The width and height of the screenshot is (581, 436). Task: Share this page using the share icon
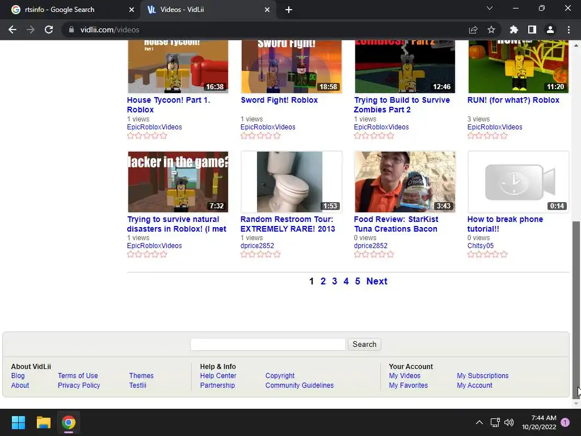473,30
